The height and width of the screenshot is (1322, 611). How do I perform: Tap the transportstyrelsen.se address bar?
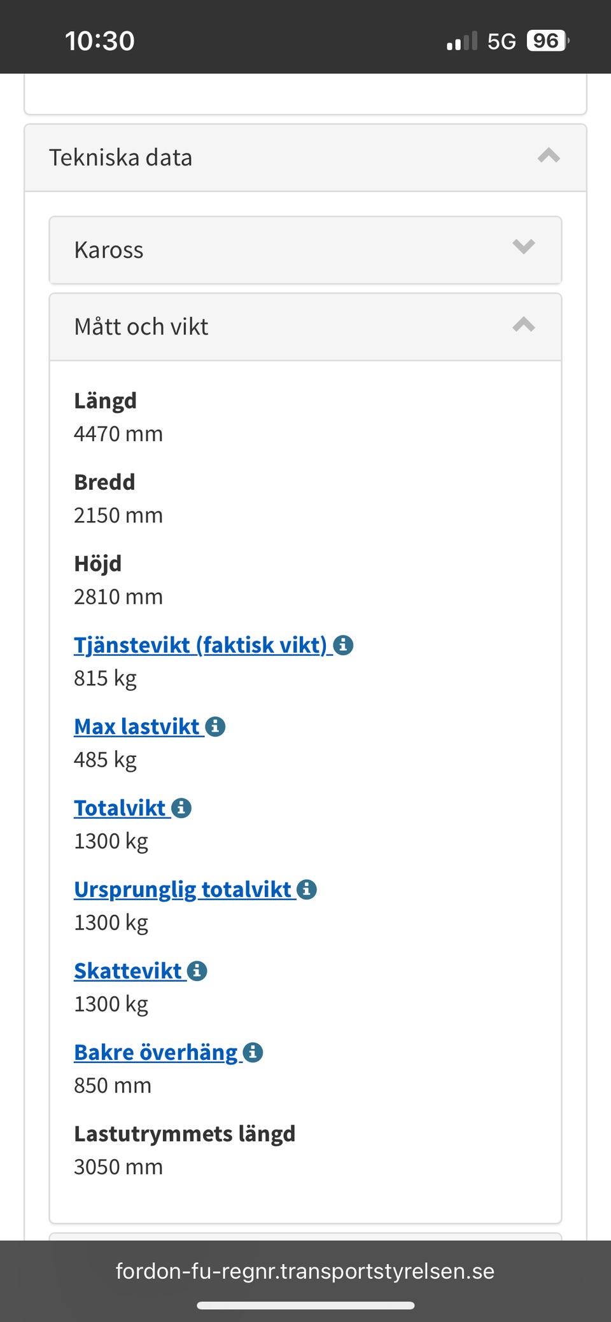click(x=305, y=1271)
